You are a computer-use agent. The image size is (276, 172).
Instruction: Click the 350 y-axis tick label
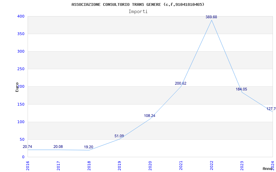[21, 34]
